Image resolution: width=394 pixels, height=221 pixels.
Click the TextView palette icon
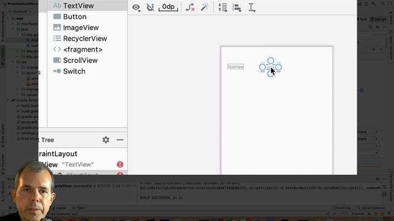click(x=57, y=6)
